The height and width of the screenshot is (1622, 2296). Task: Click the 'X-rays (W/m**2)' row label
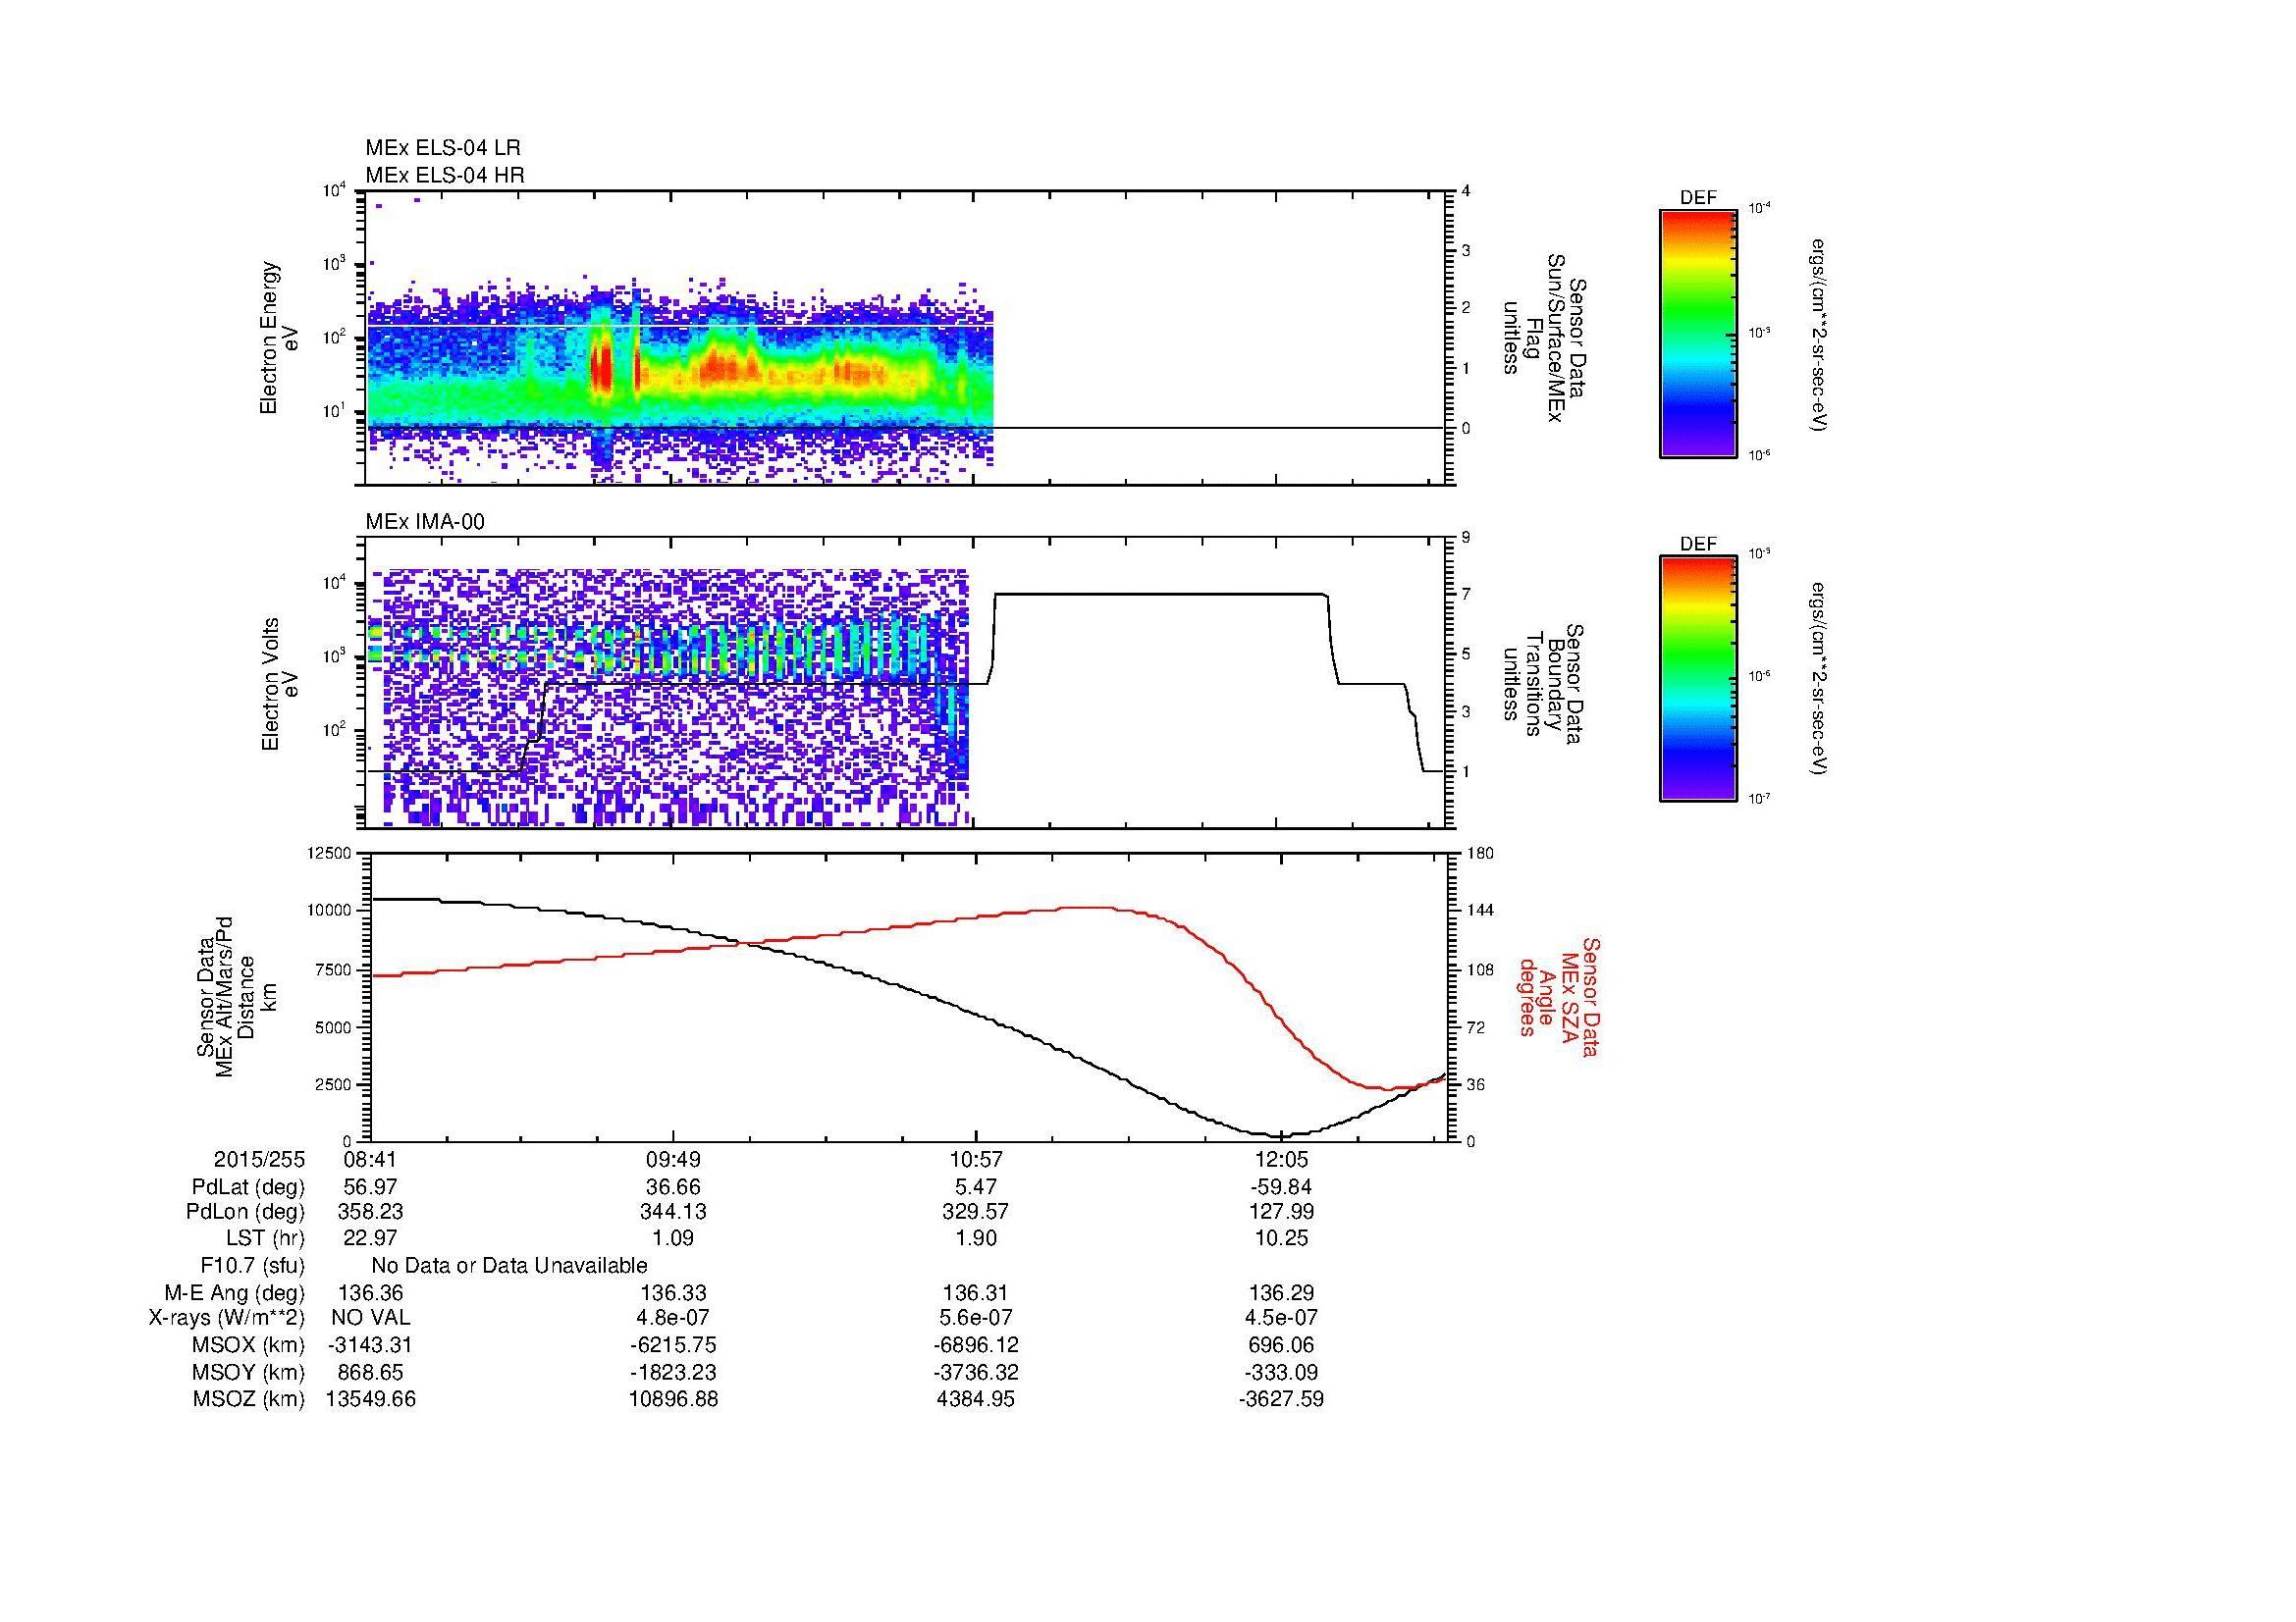pos(227,1318)
